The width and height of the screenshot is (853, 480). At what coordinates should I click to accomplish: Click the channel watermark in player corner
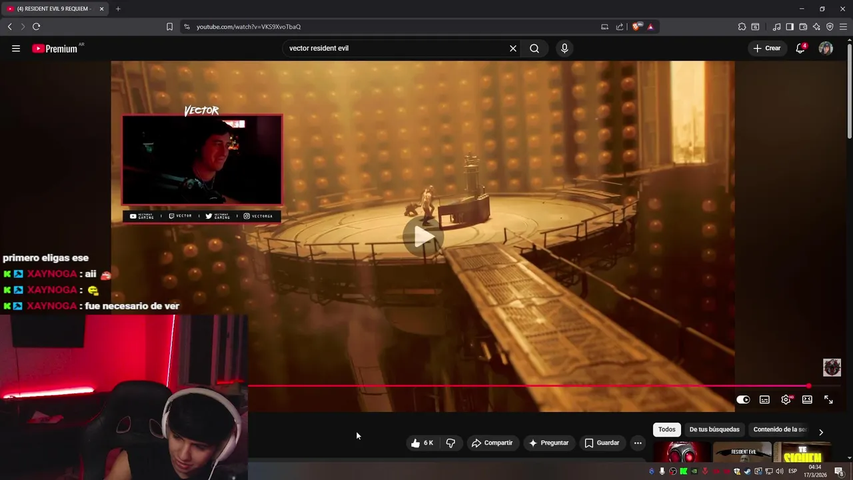[x=832, y=367]
